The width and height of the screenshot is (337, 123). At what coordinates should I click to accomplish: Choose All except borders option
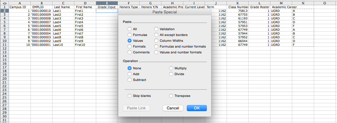[x=156, y=35]
